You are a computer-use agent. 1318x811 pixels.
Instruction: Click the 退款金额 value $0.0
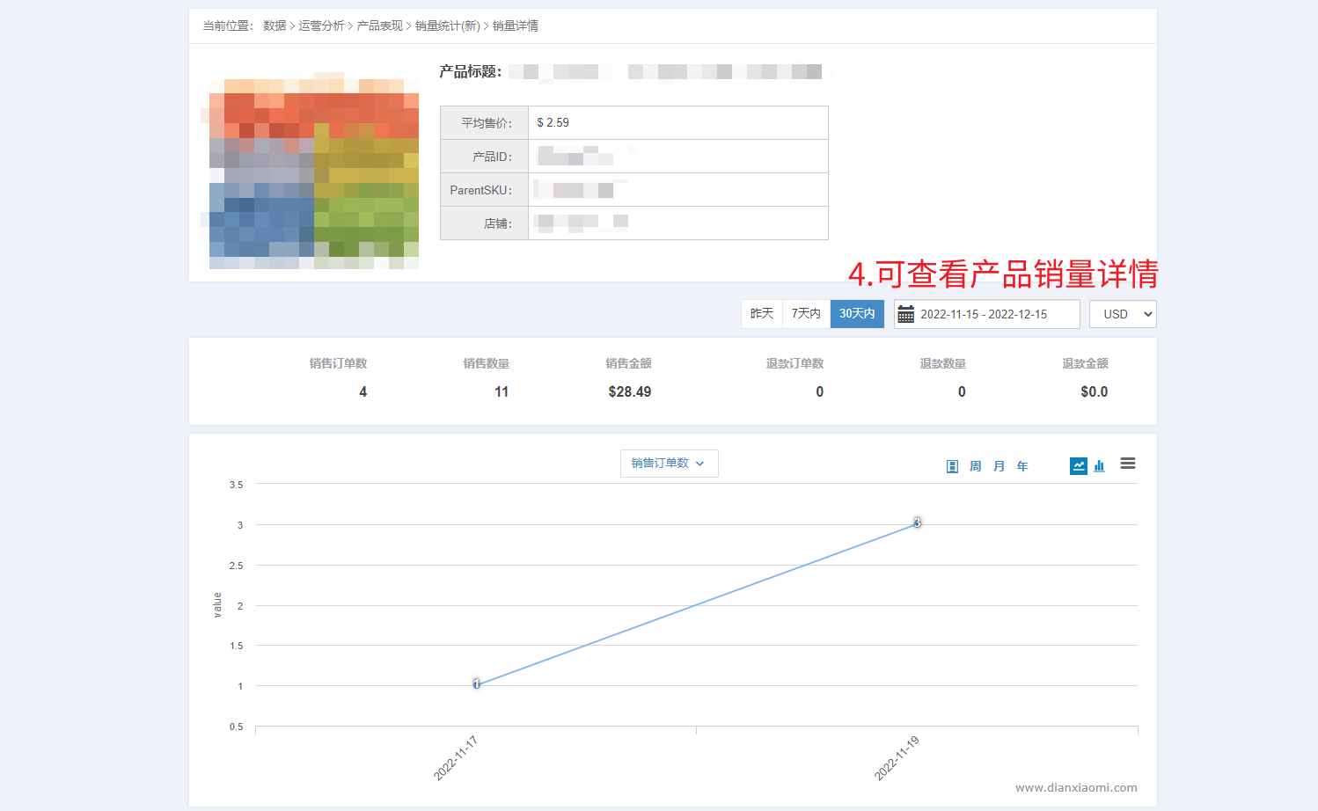pos(1095,391)
